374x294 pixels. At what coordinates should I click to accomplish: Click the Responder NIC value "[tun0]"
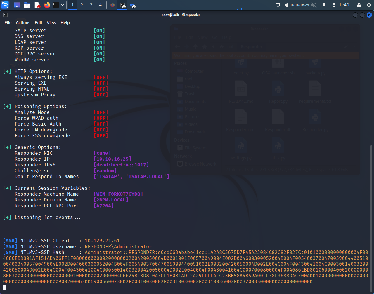coord(102,153)
